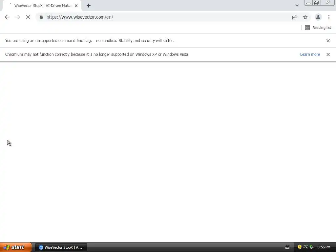This screenshot has width=336, height=252.
Task: Click the network connection tray icon
Action: [x=305, y=247]
